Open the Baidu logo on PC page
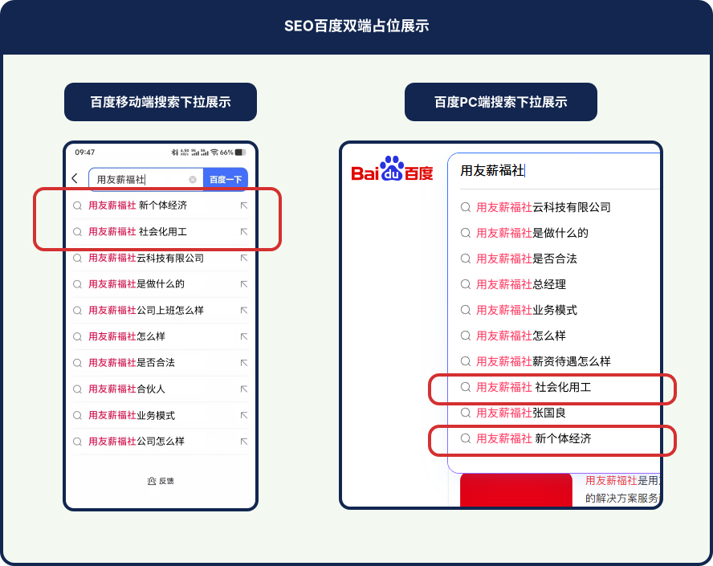Viewport: 713px width, 566px height. pyautogui.click(x=392, y=169)
